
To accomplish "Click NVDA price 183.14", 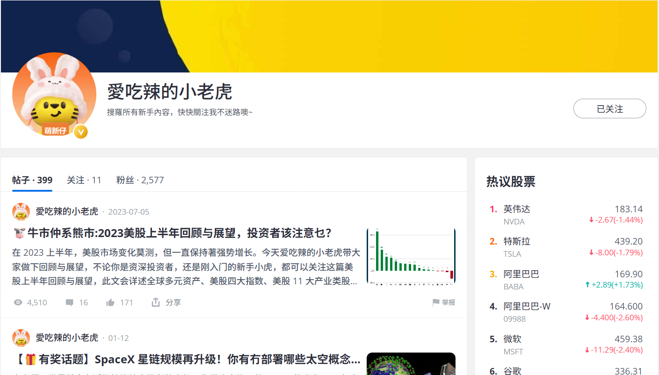I will tap(629, 209).
